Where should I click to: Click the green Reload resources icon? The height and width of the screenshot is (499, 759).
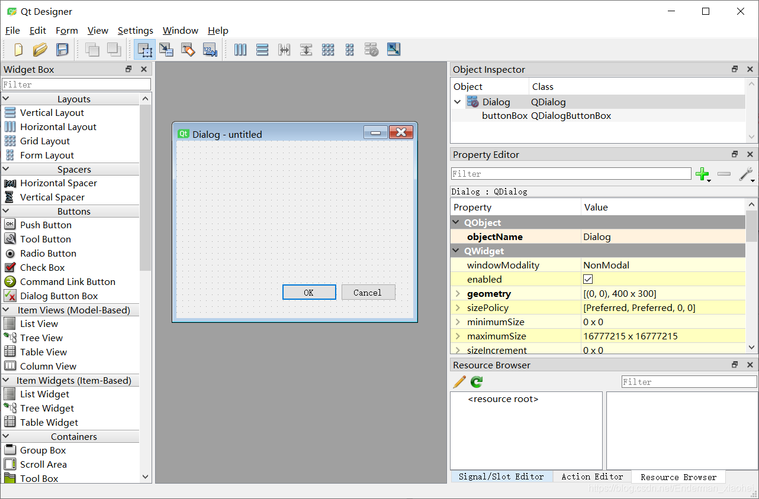tap(477, 381)
